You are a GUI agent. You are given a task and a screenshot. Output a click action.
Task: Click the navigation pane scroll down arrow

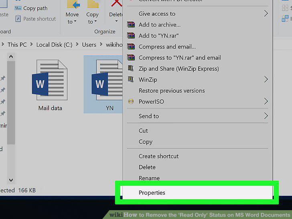pyautogui.click(x=11, y=180)
